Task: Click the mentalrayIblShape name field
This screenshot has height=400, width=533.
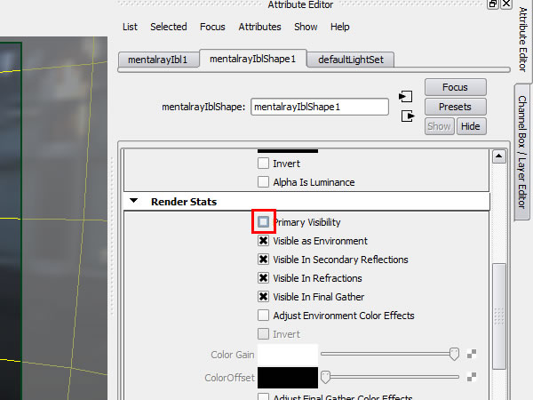Action: pos(320,107)
